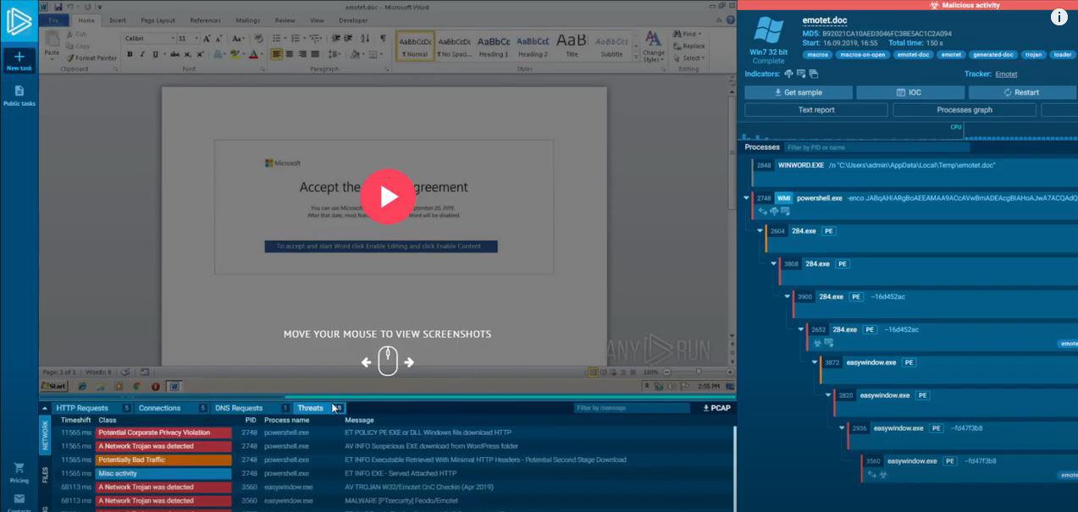Click the align left paragraph icon
The height and width of the screenshot is (512, 1078).
(x=277, y=54)
